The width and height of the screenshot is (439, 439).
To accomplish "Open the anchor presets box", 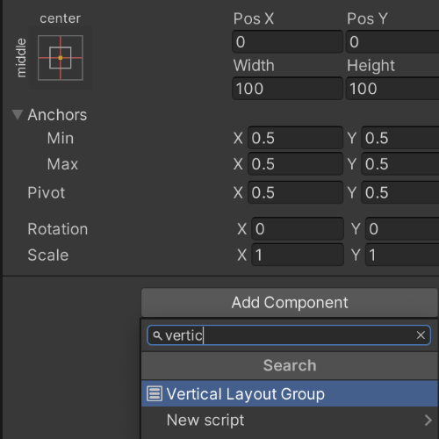I will [61, 58].
